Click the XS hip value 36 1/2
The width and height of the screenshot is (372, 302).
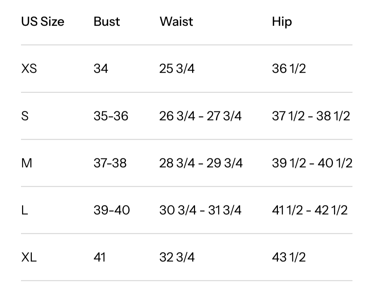point(288,68)
